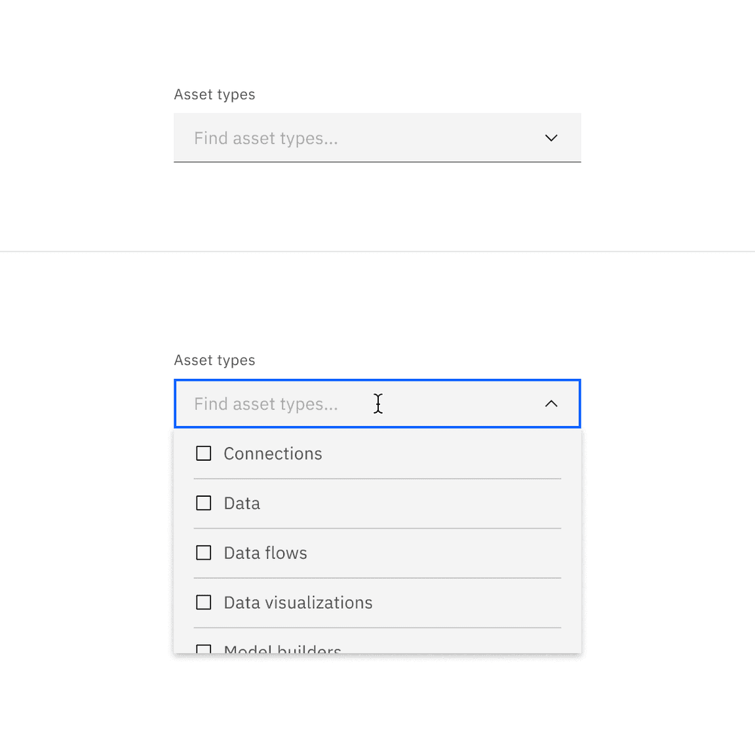Click the top Asset types label
Viewport: 755px width, 755px height.
214,94
